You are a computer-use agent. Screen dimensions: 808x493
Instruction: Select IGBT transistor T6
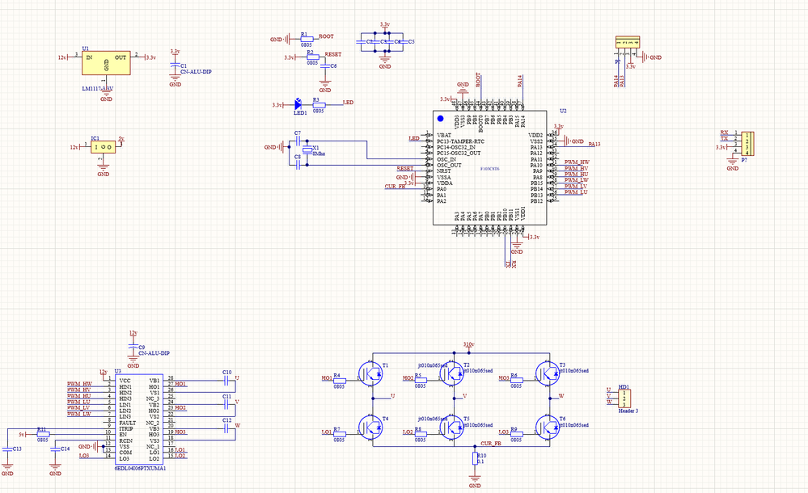(x=548, y=428)
